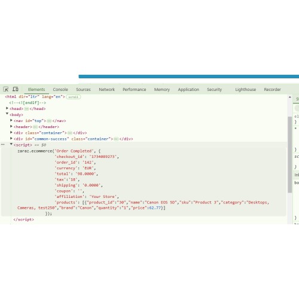299x299 pixels.
Task: Switch to the Security tab
Action: (x=215, y=90)
